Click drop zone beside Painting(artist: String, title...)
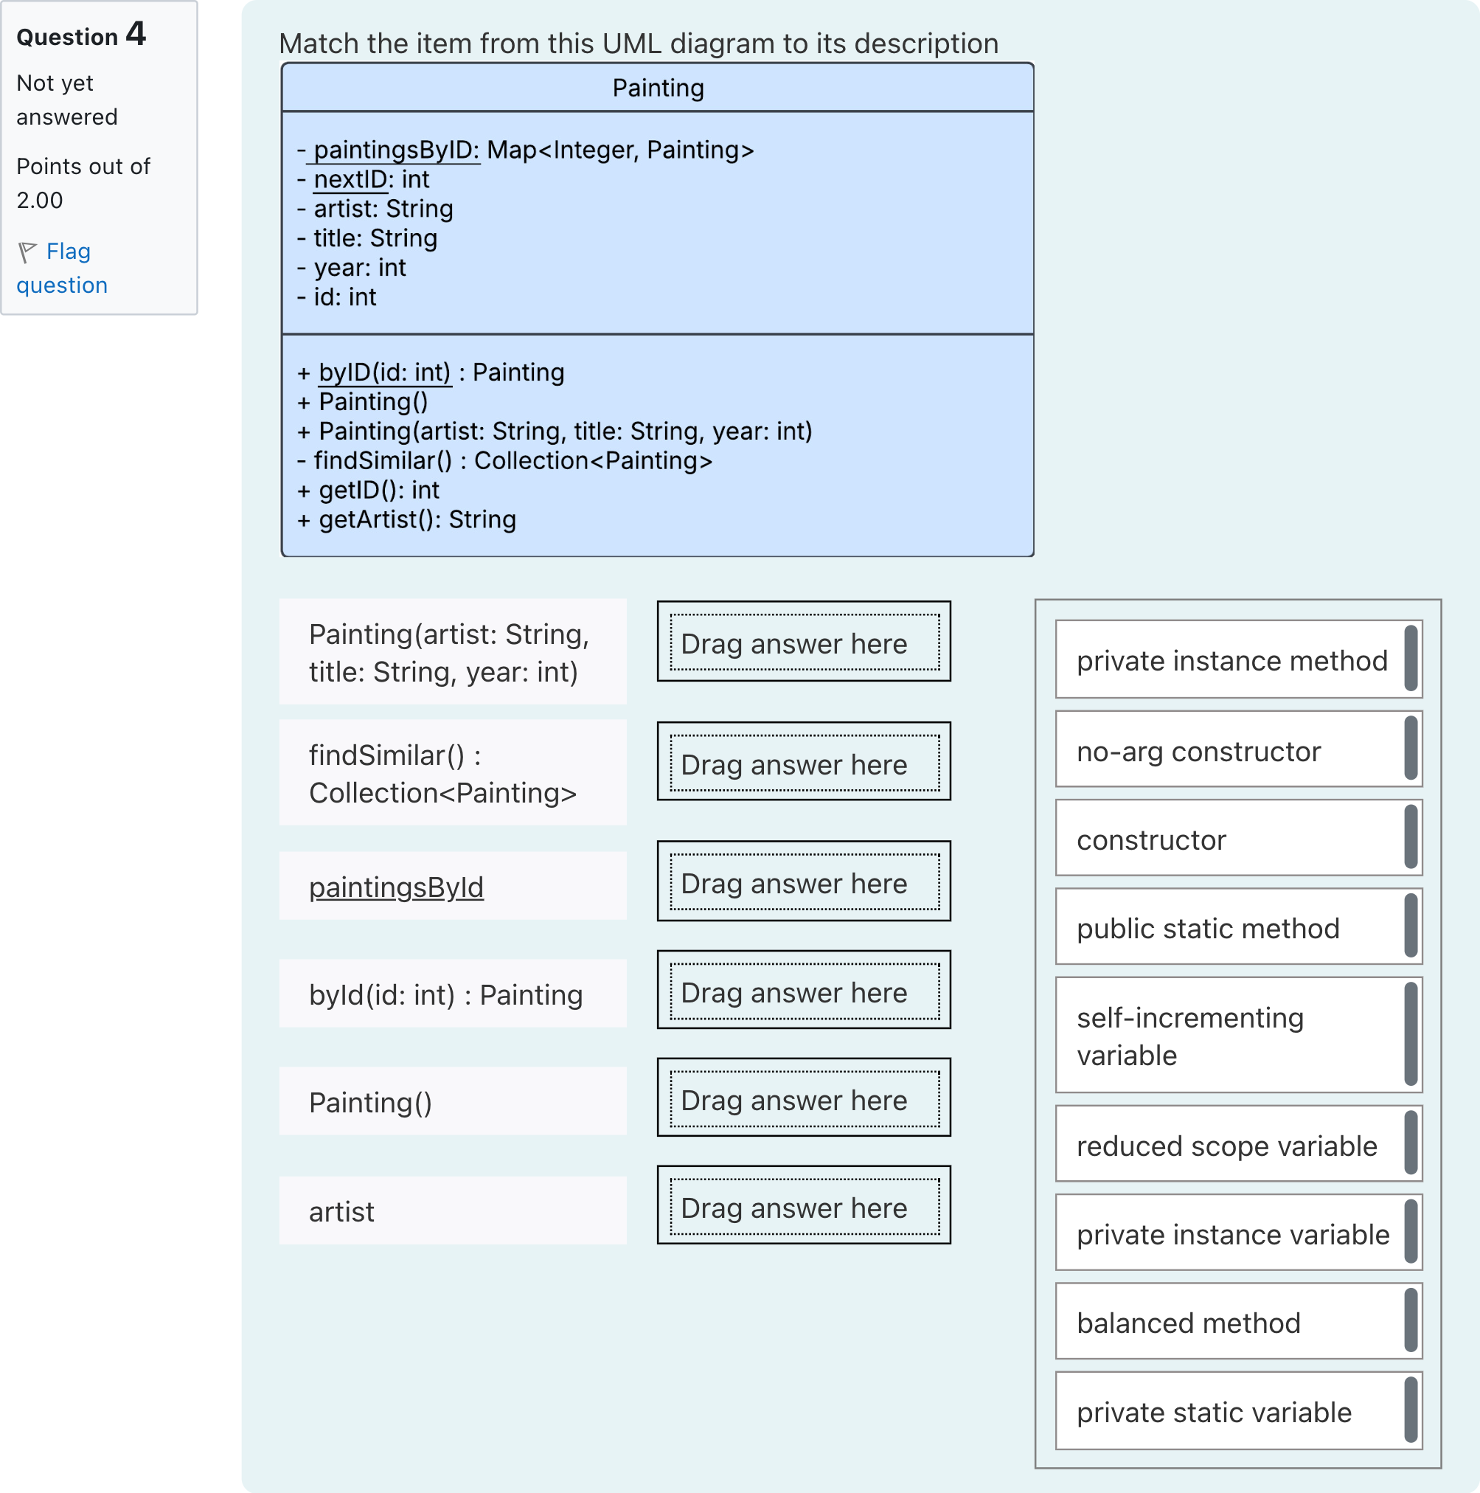Image resolution: width=1480 pixels, height=1493 pixels. (x=803, y=642)
